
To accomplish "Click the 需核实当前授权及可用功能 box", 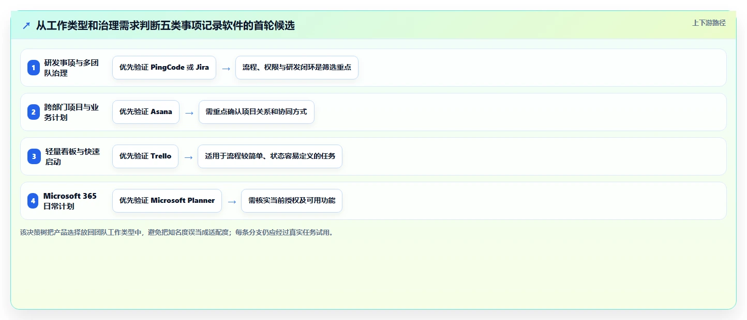I will pyautogui.click(x=292, y=201).
